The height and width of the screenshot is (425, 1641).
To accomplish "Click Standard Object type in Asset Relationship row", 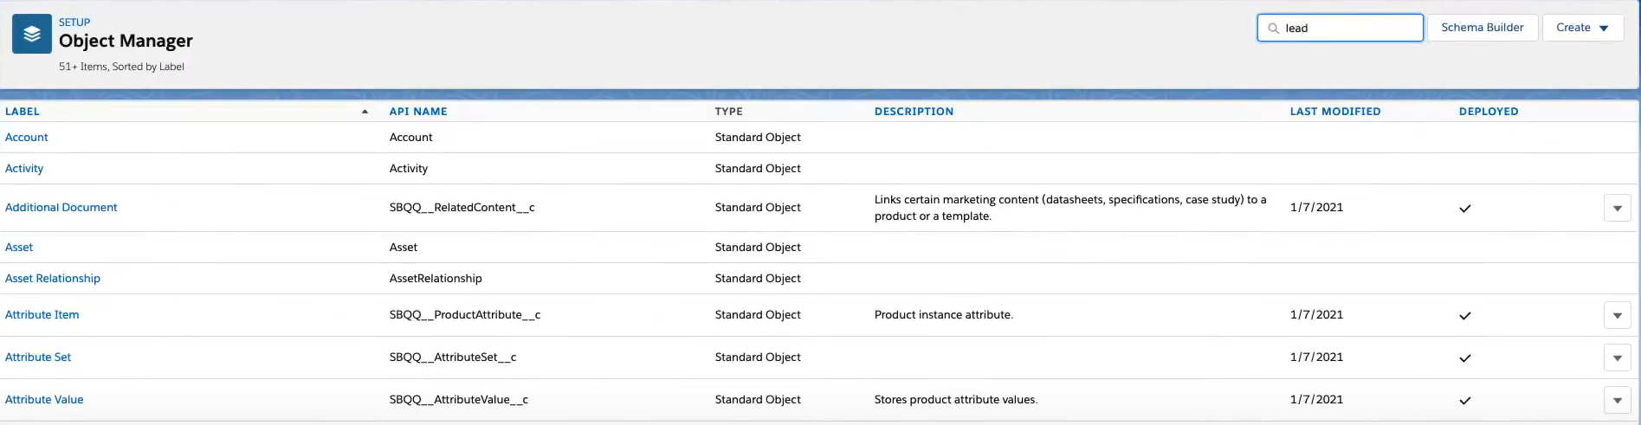I will click(x=758, y=279).
